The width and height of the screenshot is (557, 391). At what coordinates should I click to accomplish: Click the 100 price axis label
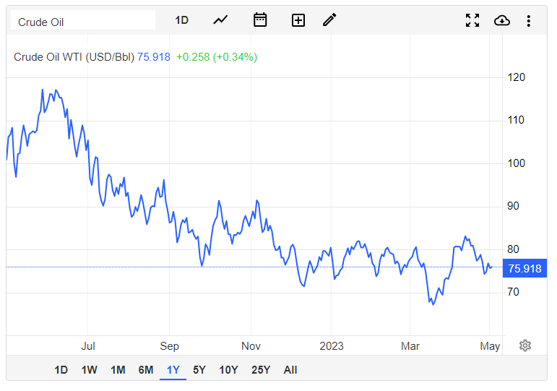coord(516,163)
